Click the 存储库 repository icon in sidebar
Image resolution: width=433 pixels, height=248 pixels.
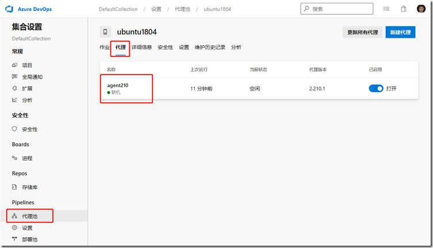pyautogui.click(x=14, y=187)
